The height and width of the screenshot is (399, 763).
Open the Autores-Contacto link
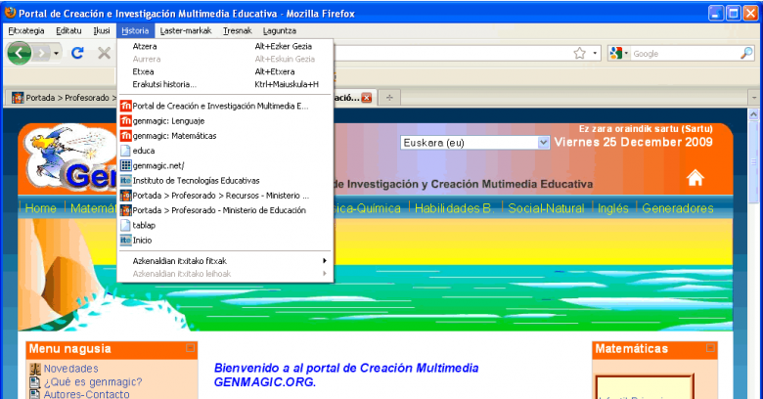tap(87, 394)
